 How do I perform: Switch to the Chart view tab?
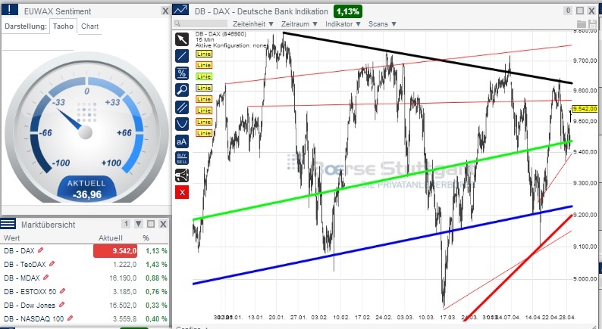(89, 26)
